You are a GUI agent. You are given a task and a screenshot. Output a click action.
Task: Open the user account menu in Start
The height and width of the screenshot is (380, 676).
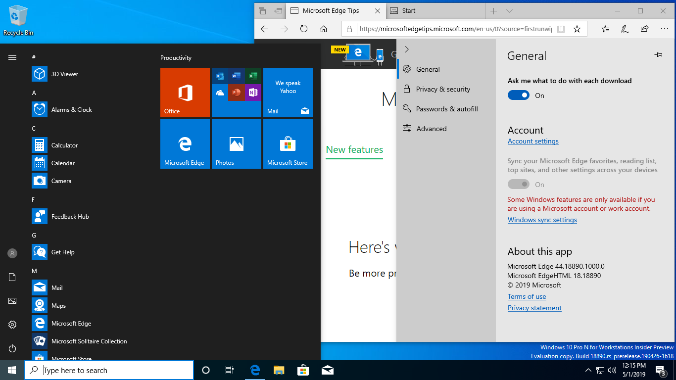12,253
